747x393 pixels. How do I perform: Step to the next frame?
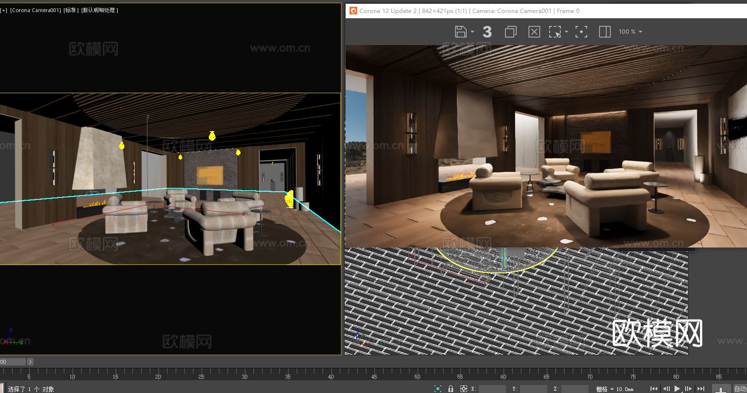click(x=688, y=389)
